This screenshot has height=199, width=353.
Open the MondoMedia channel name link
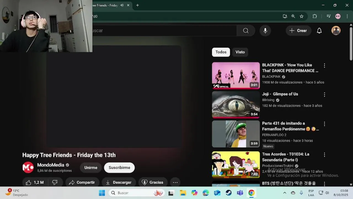pyautogui.click(x=51, y=165)
